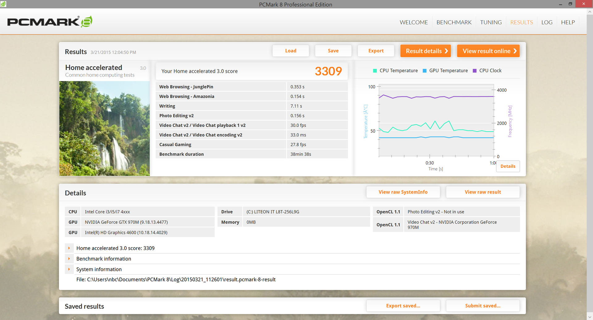The height and width of the screenshot is (320, 593).
Task: Click the 38min 38s duration value
Action: pos(301,154)
